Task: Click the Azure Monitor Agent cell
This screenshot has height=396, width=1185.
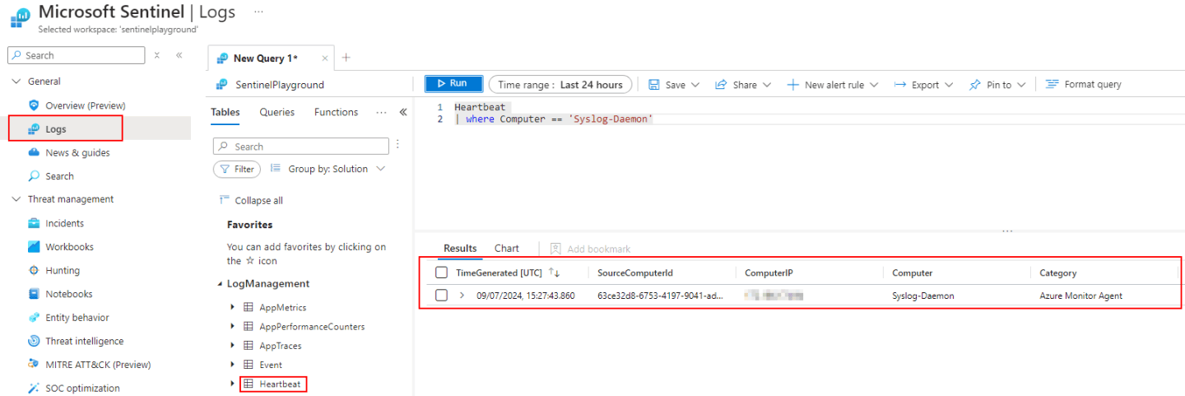Action: (x=1080, y=296)
